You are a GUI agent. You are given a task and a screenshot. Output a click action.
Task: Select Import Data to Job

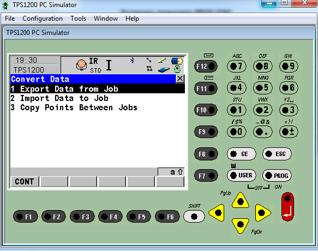point(98,98)
